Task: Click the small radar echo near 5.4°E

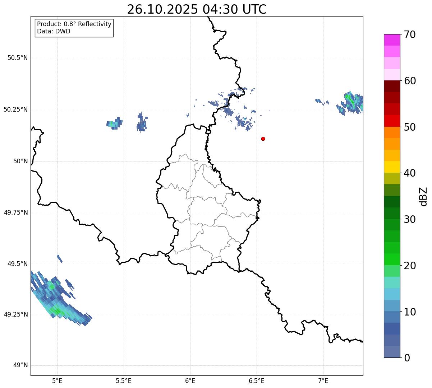Action: 114,123
